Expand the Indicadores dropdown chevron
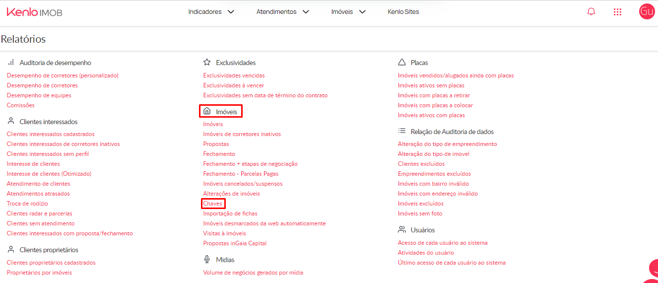Image resolution: width=658 pixels, height=283 pixels. [x=231, y=12]
